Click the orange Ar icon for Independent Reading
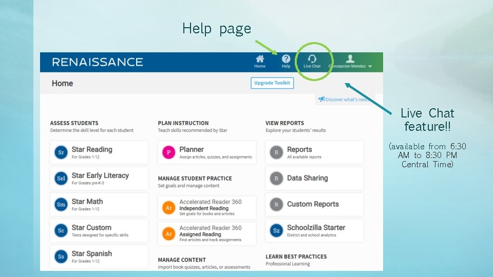Viewport: 493px width, 277px height. pos(169,208)
